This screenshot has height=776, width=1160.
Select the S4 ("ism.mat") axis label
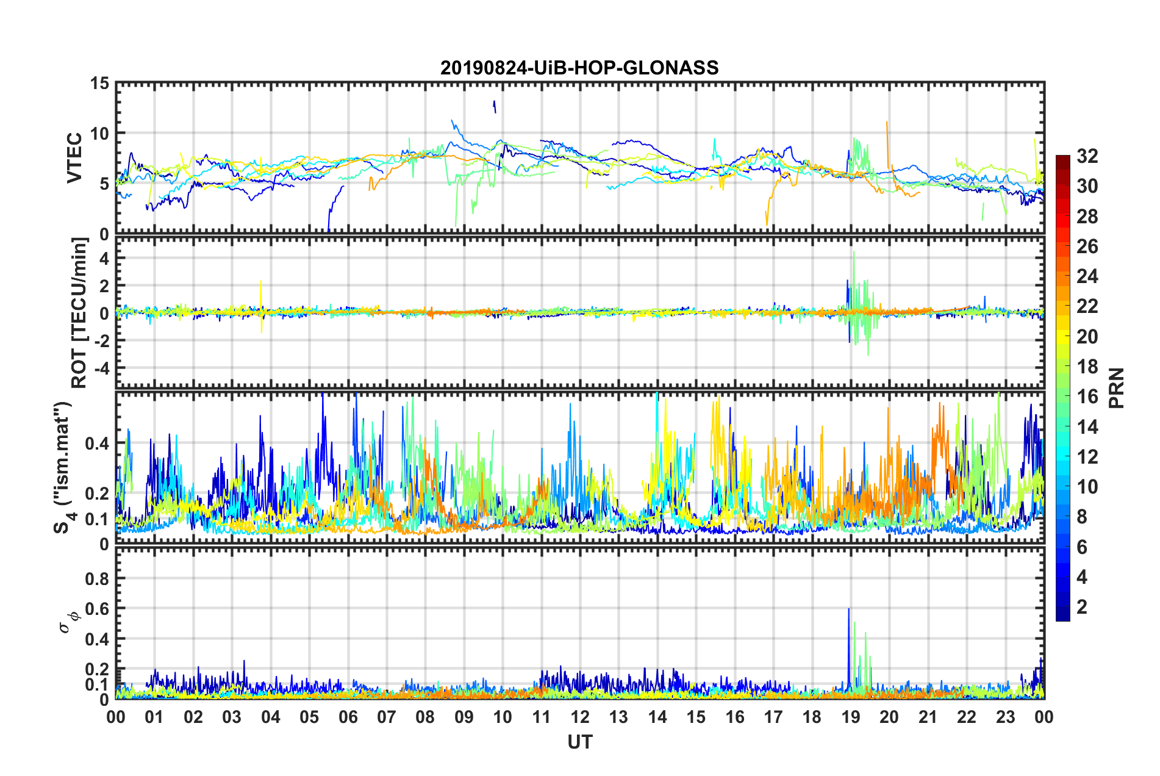coord(63,467)
